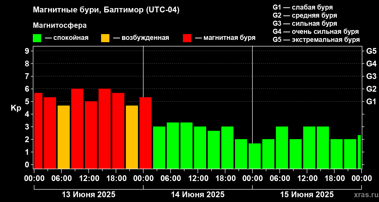Click the chart title 'Магнитные бури, Балтимор (UTC-04)'
Viewport: 379px width, 202px height.
point(106,10)
